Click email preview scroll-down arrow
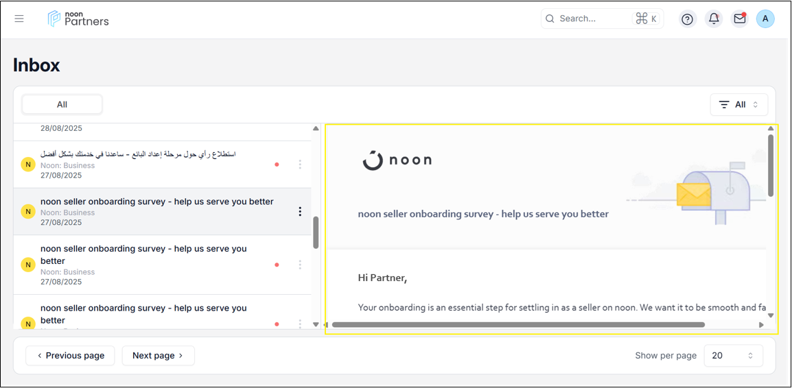 coord(771,315)
